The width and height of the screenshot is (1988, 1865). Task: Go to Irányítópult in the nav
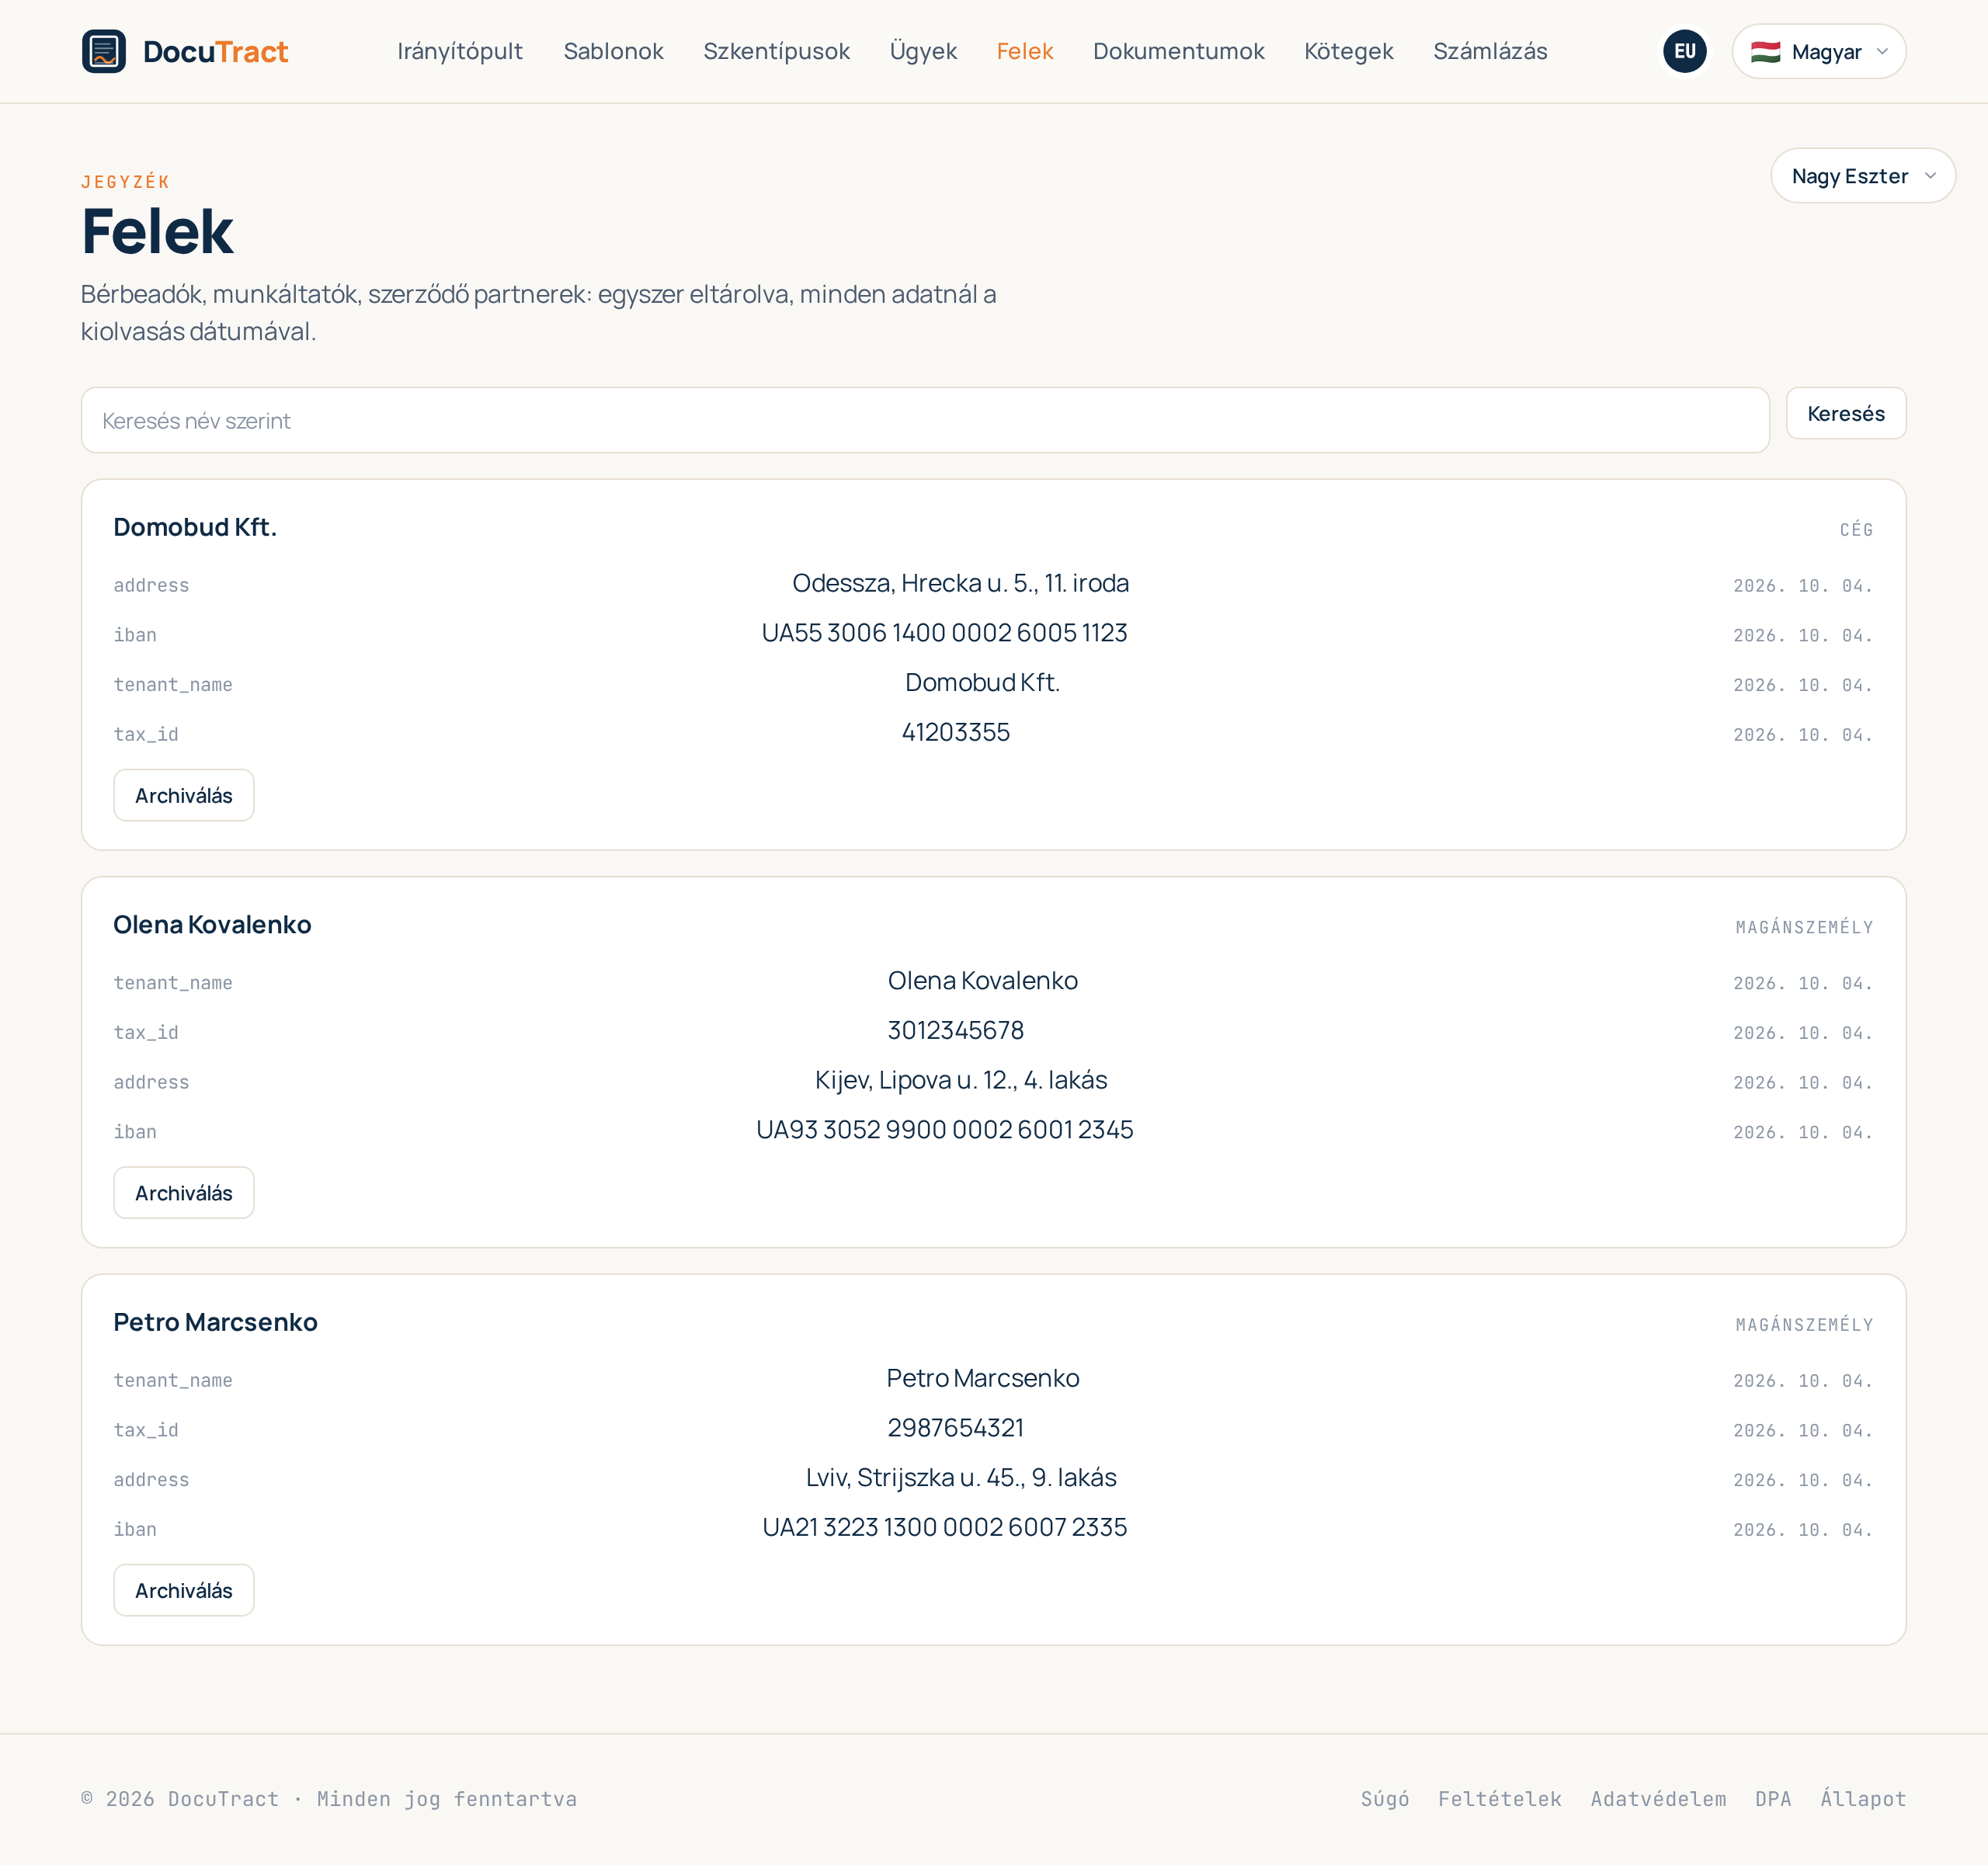pyautogui.click(x=460, y=51)
